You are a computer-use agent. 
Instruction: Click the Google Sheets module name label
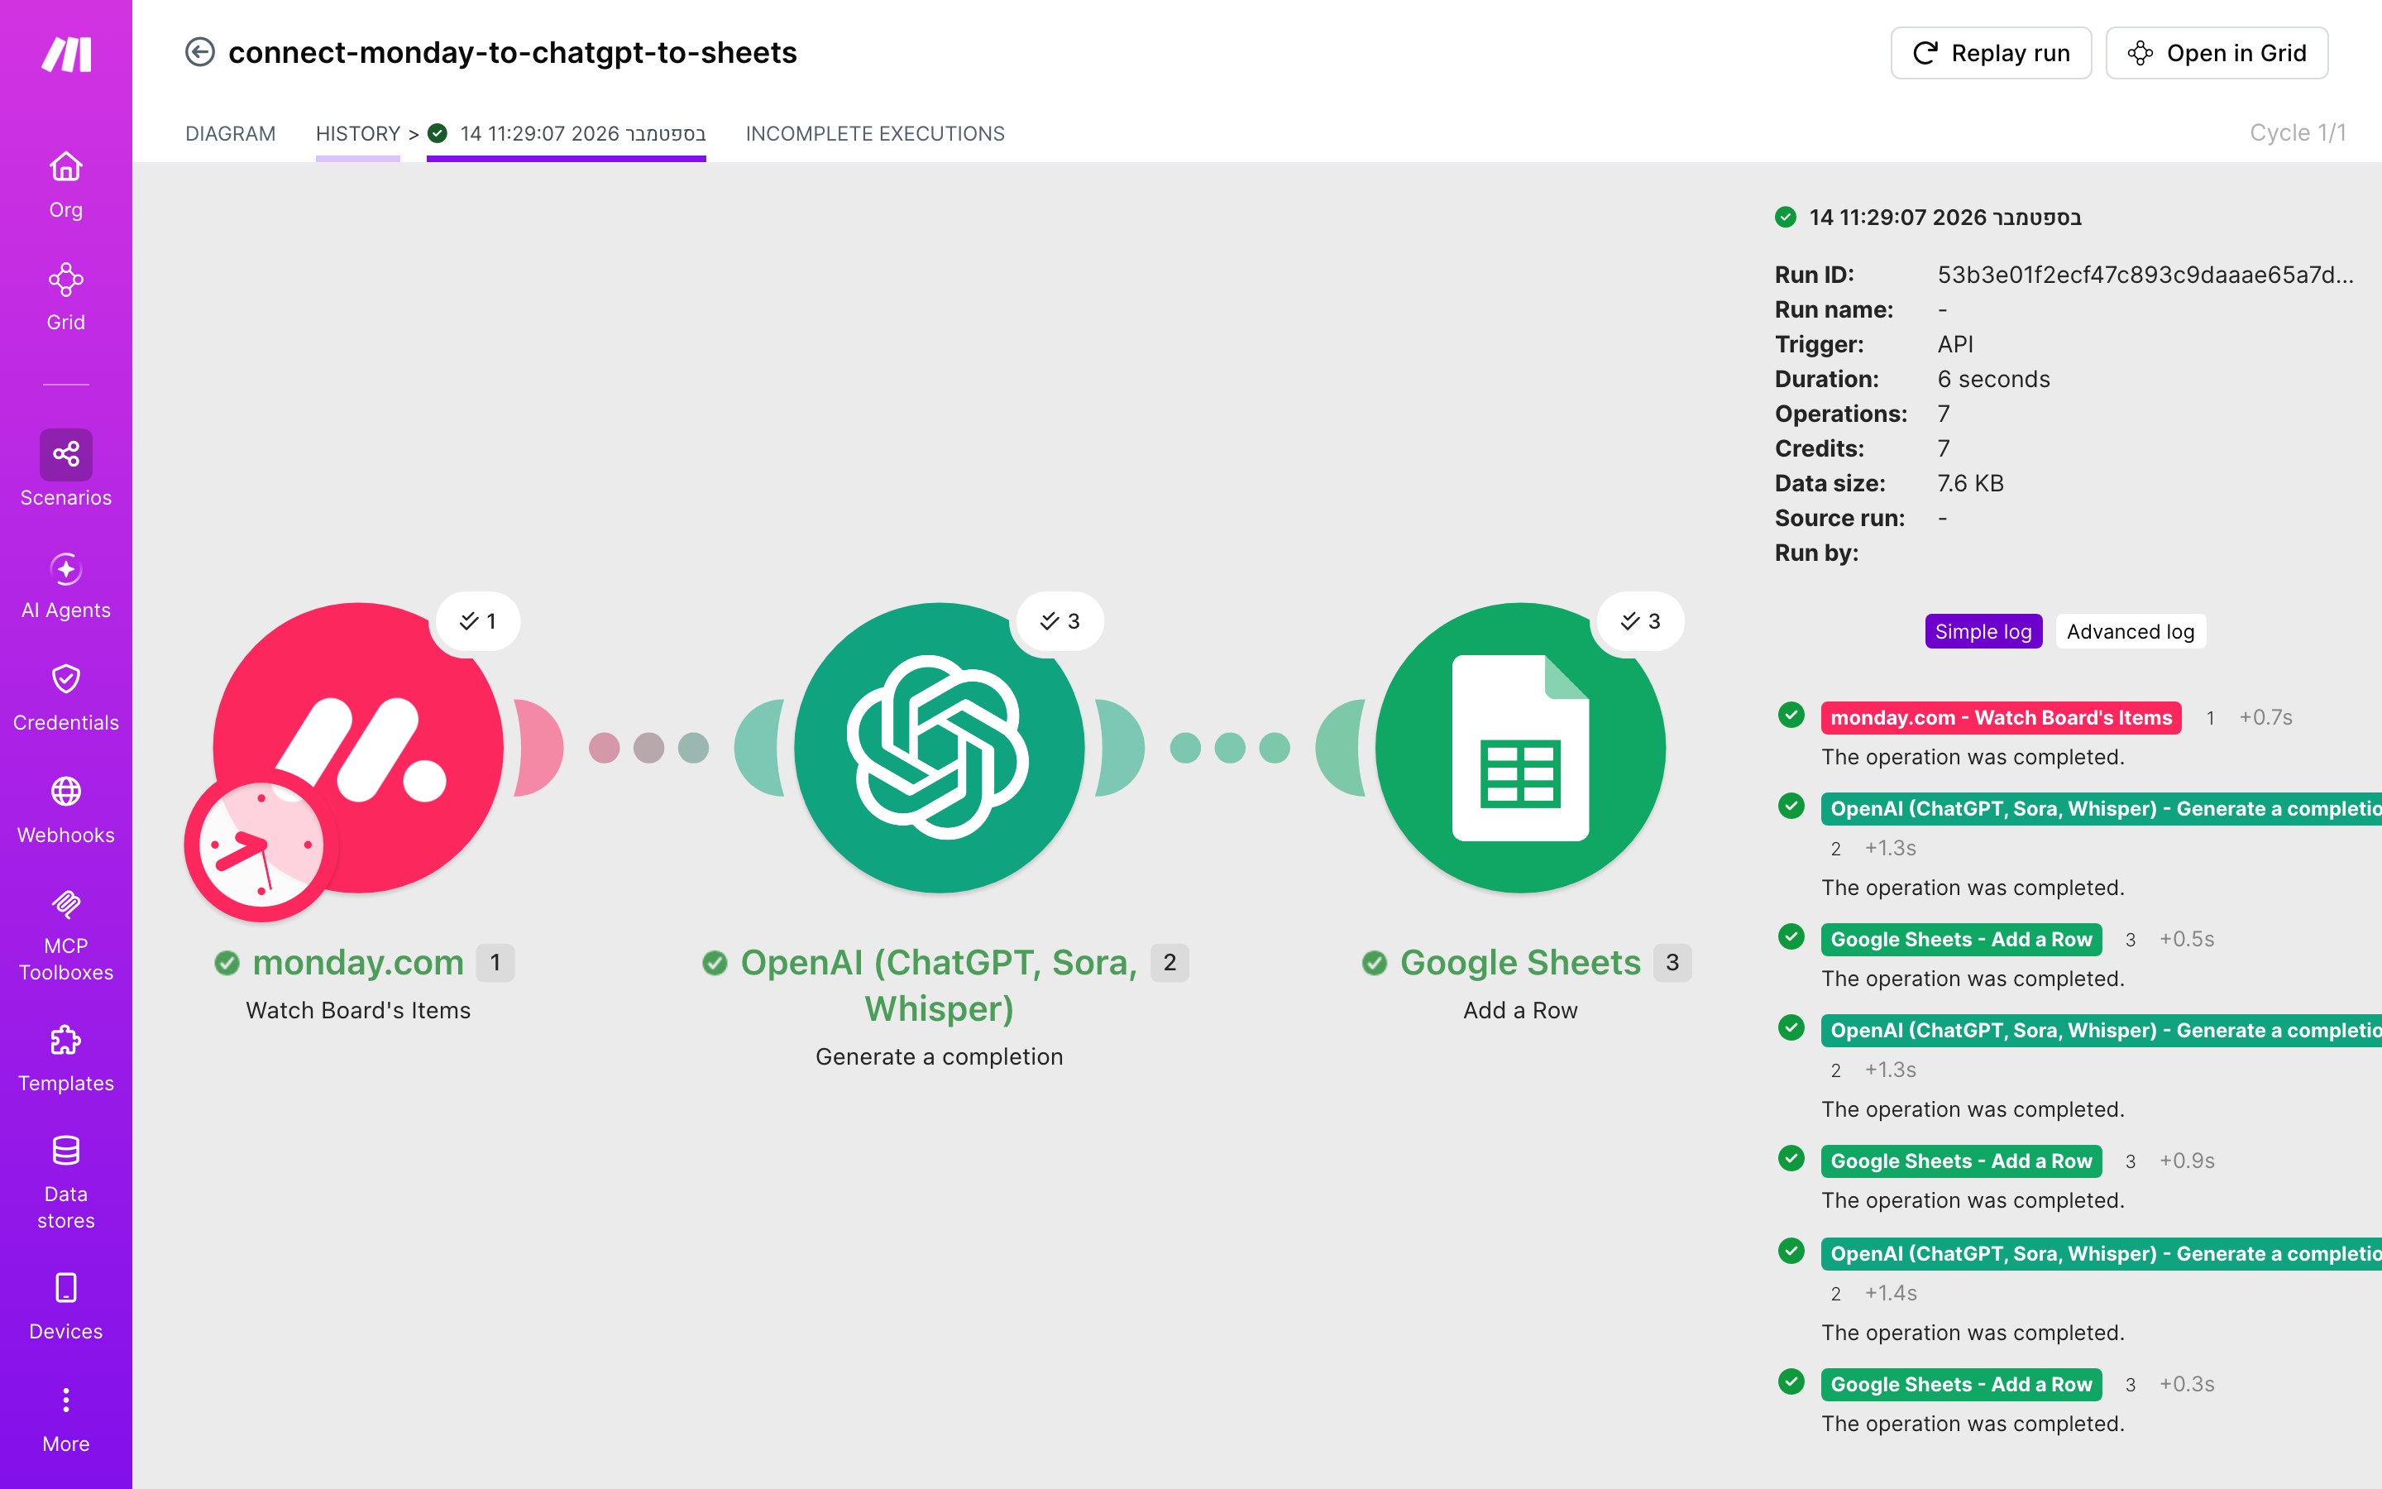point(1519,962)
